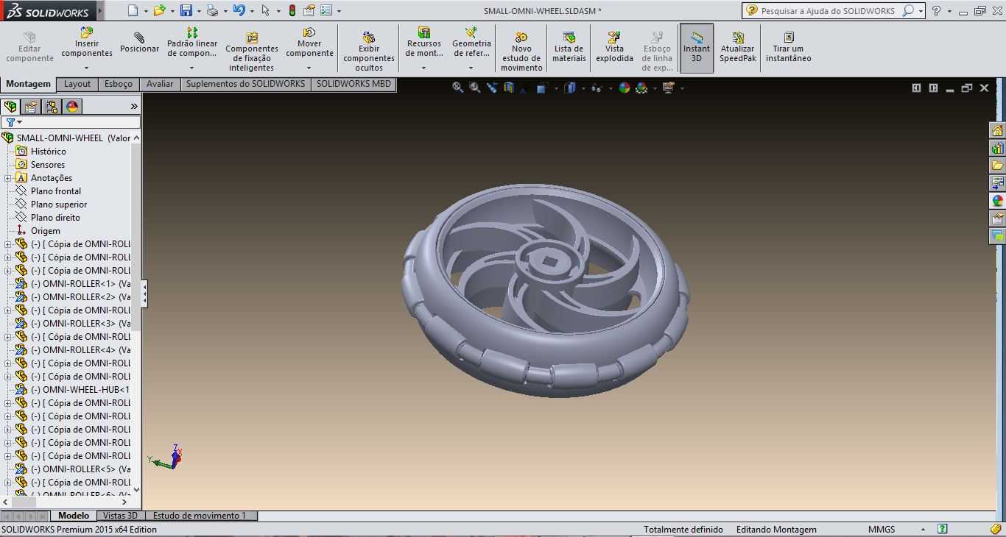This screenshot has height=537, width=1006.
Task: Expand the Anotações tree node
Action: click(7, 178)
